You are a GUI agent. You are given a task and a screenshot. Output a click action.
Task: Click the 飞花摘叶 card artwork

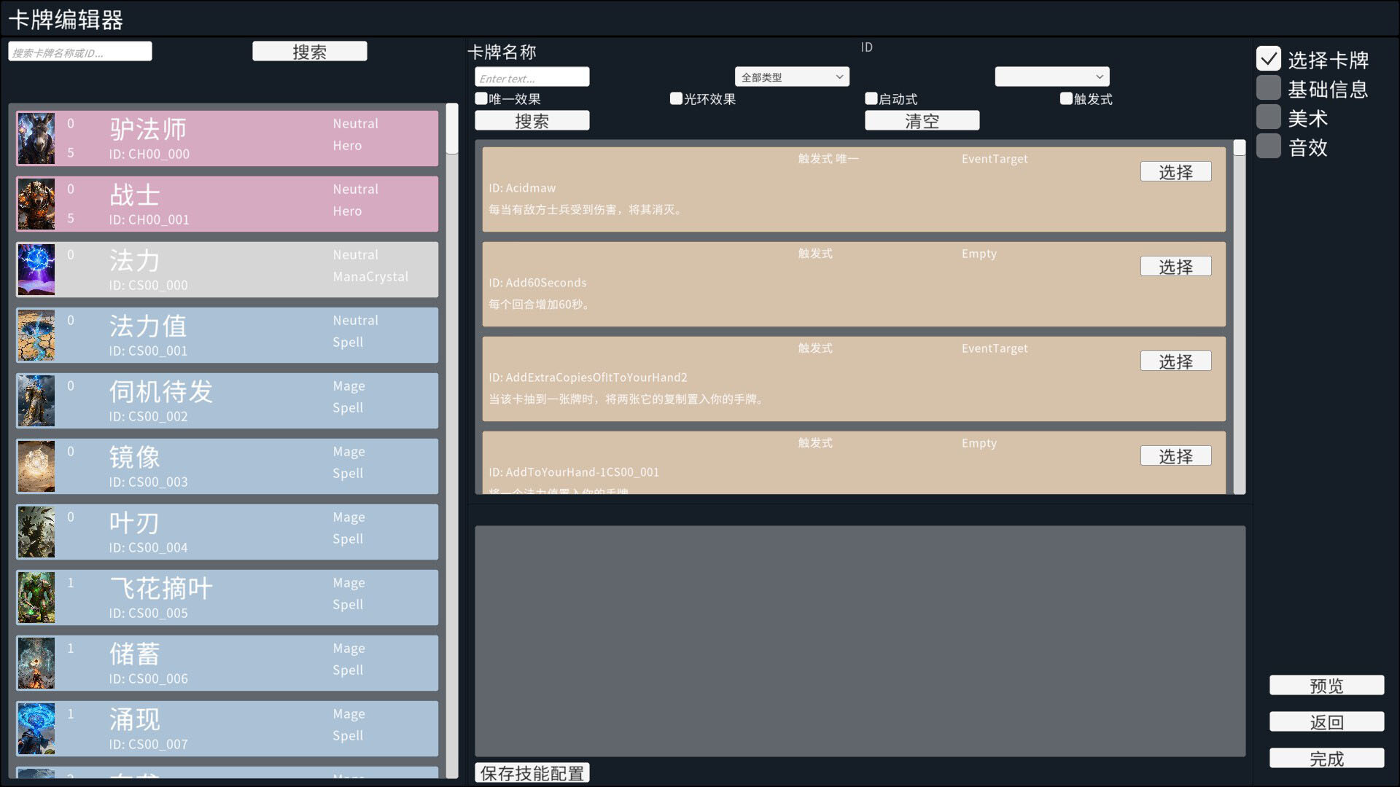36,598
